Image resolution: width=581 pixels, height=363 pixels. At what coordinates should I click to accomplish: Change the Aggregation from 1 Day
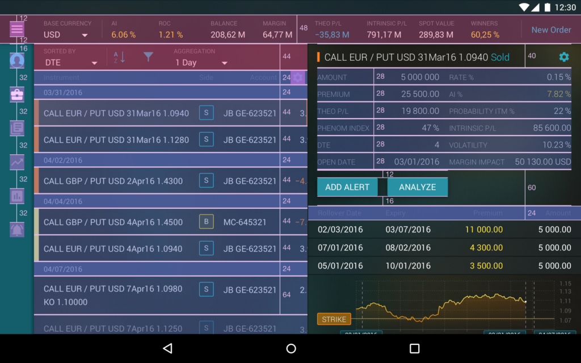198,64
